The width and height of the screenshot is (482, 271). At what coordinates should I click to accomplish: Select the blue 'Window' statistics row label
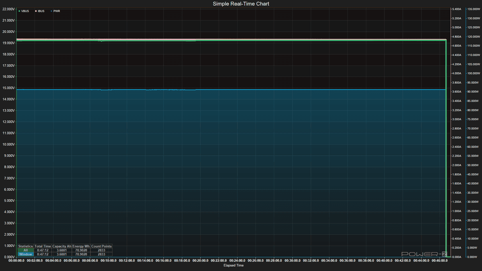coord(26,254)
